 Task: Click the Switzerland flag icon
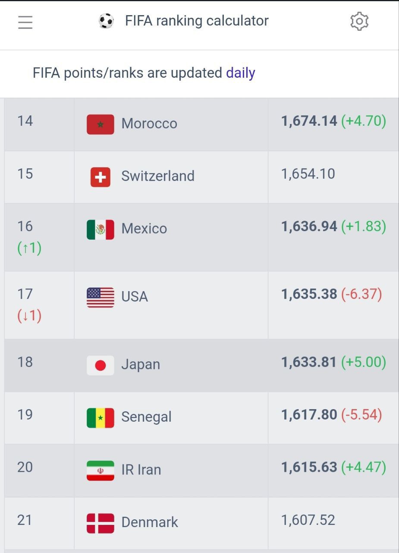tap(100, 177)
